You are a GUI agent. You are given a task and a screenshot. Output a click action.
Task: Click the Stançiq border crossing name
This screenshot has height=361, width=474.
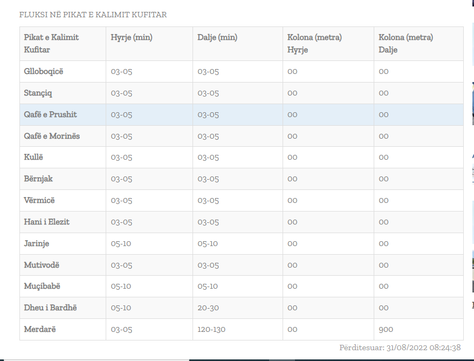(x=38, y=93)
